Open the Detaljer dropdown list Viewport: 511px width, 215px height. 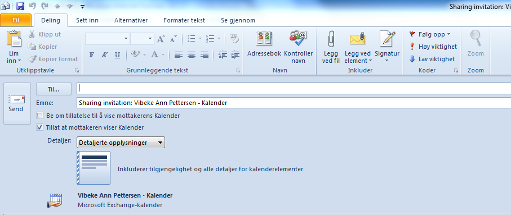tap(121, 143)
